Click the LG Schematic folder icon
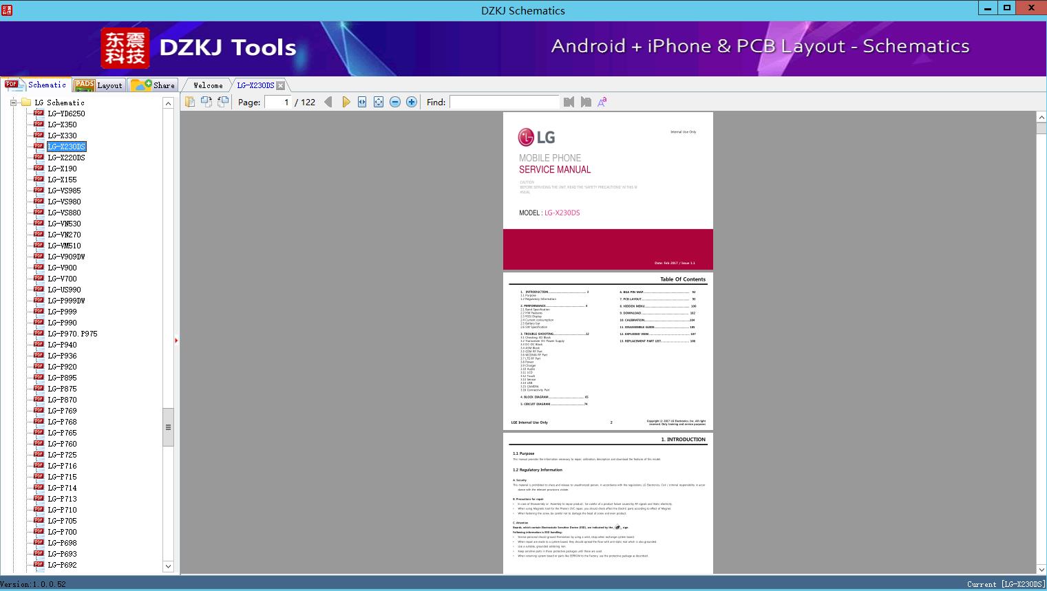The image size is (1047, 591). (26, 103)
